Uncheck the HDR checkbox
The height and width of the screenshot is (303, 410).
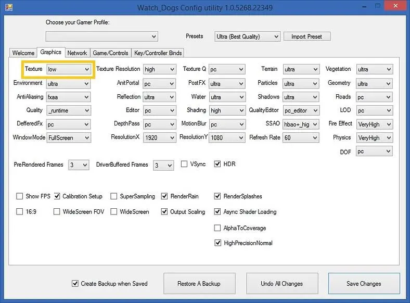coord(217,164)
